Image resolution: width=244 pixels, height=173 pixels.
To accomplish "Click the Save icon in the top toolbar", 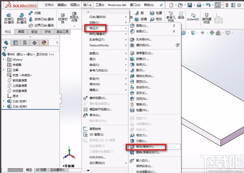I will [x=190, y=5].
